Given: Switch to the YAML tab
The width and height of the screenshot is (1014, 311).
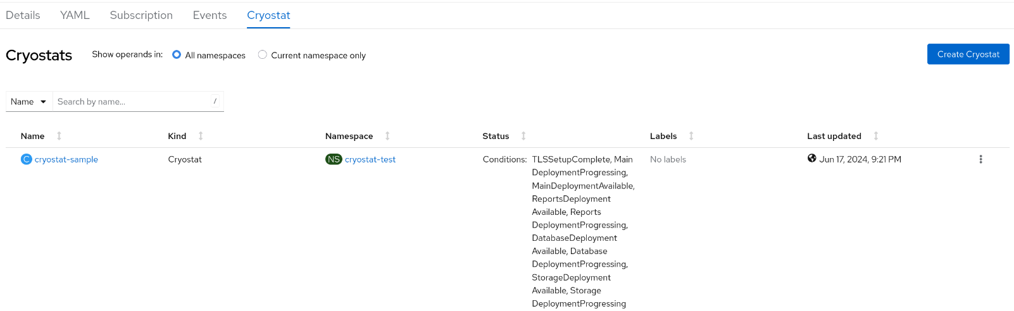Looking at the screenshot, I should point(75,15).
